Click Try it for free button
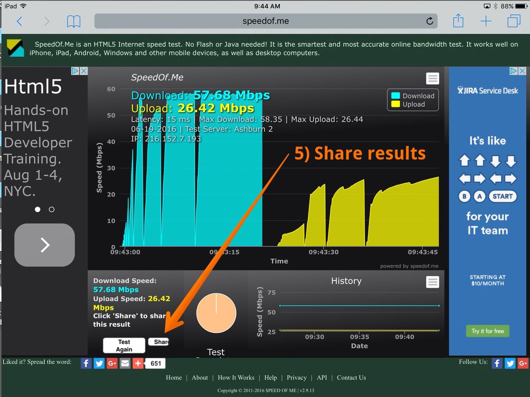The image size is (530, 397). coord(488,331)
